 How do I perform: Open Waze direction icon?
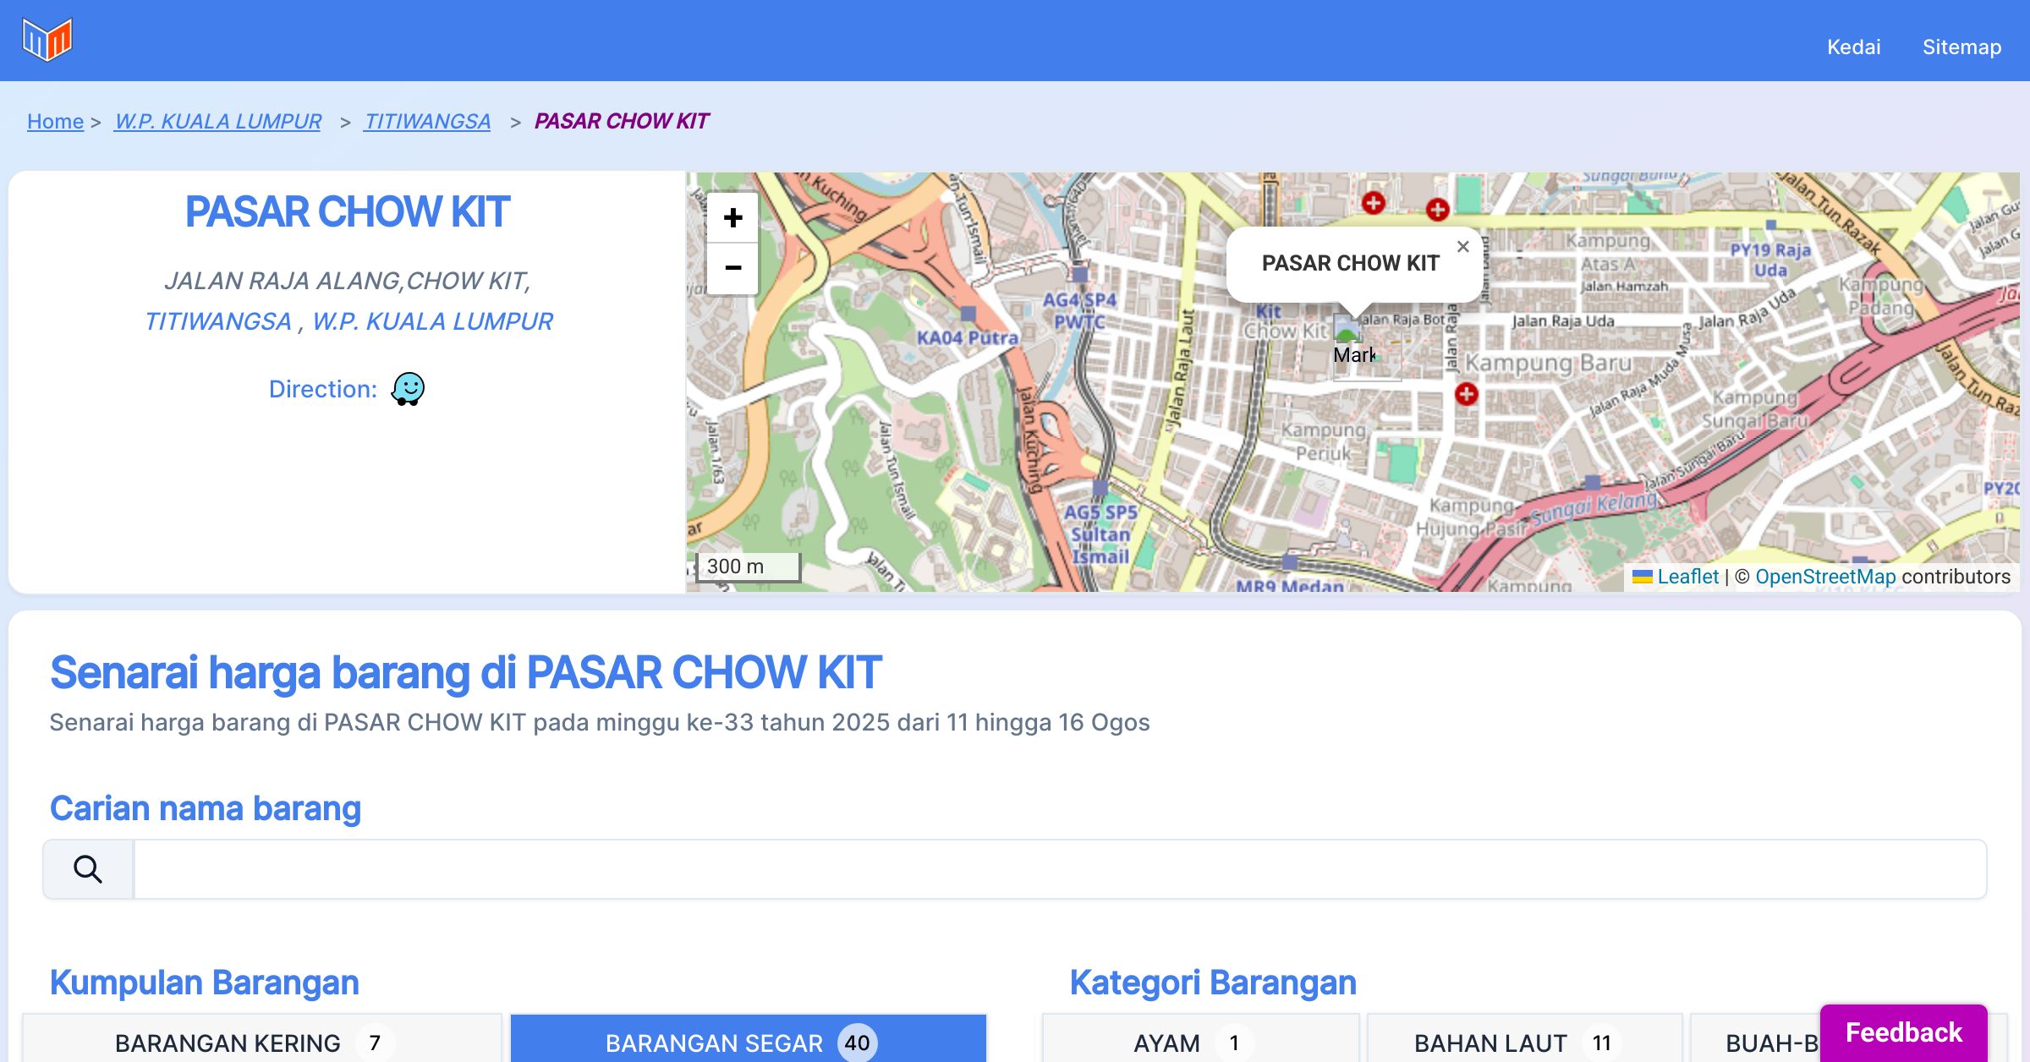tap(408, 389)
